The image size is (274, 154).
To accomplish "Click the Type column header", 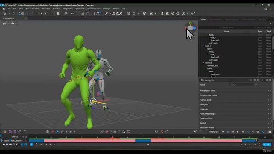I will [x=260, y=31].
